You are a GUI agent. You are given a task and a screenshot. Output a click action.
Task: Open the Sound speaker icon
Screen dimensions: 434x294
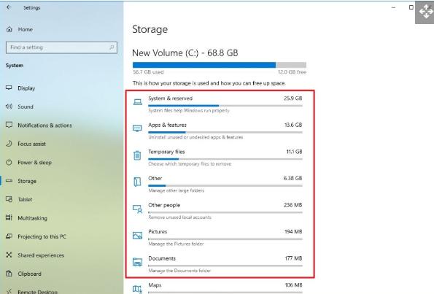(9, 107)
